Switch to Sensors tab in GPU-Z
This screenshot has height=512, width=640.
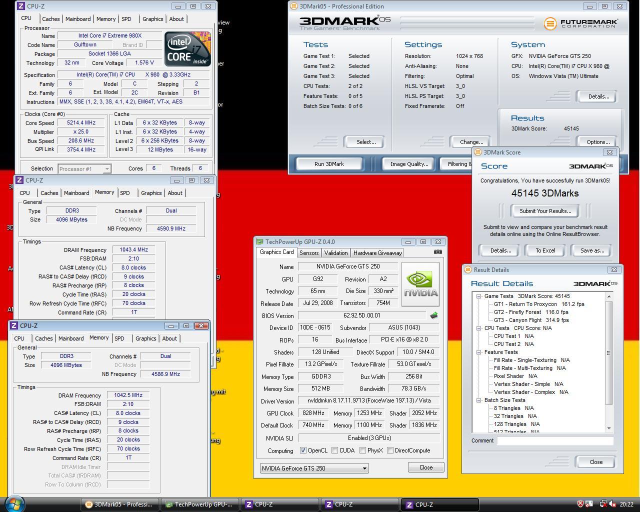click(309, 253)
